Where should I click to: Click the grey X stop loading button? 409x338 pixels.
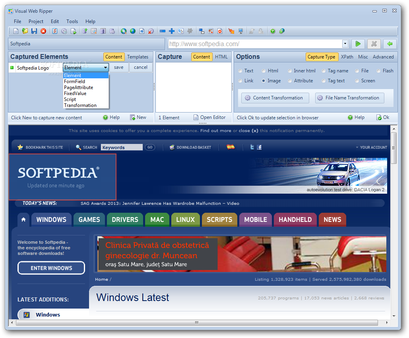[374, 44]
